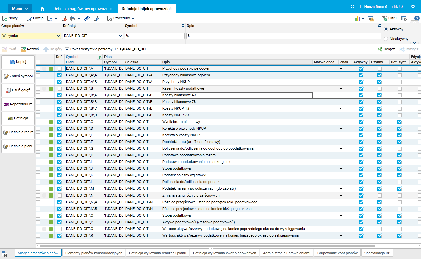Toggle Def checkbox for DANE_DO_CIT\A row
This screenshot has width=421, height=259.
[60, 69]
